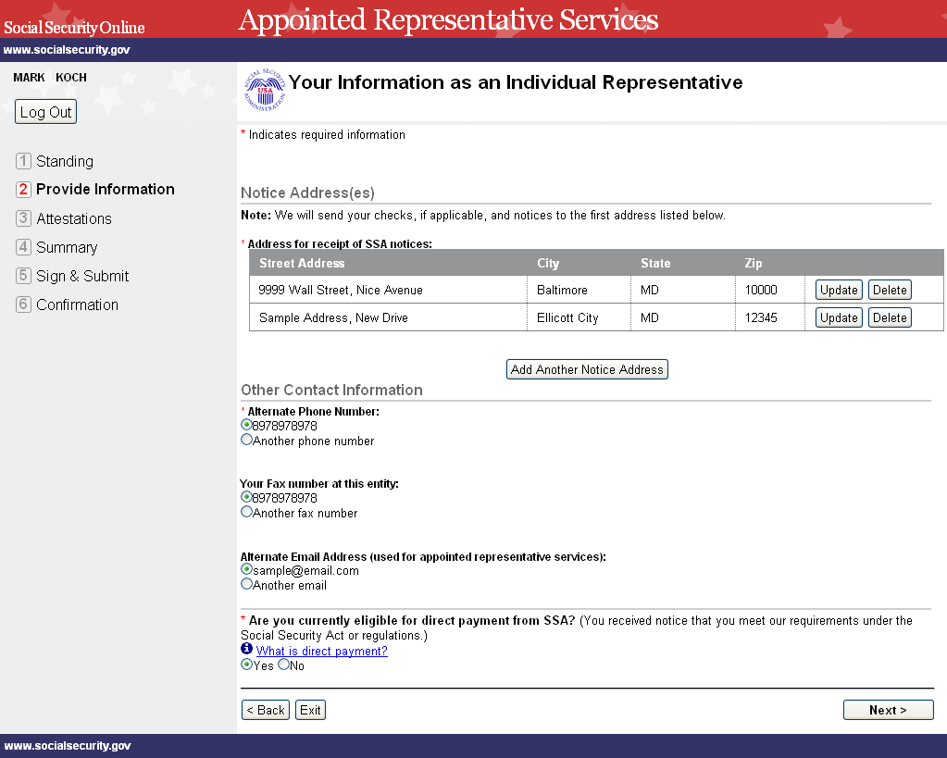Select 'Yes' for direct payment eligibility

[246, 665]
